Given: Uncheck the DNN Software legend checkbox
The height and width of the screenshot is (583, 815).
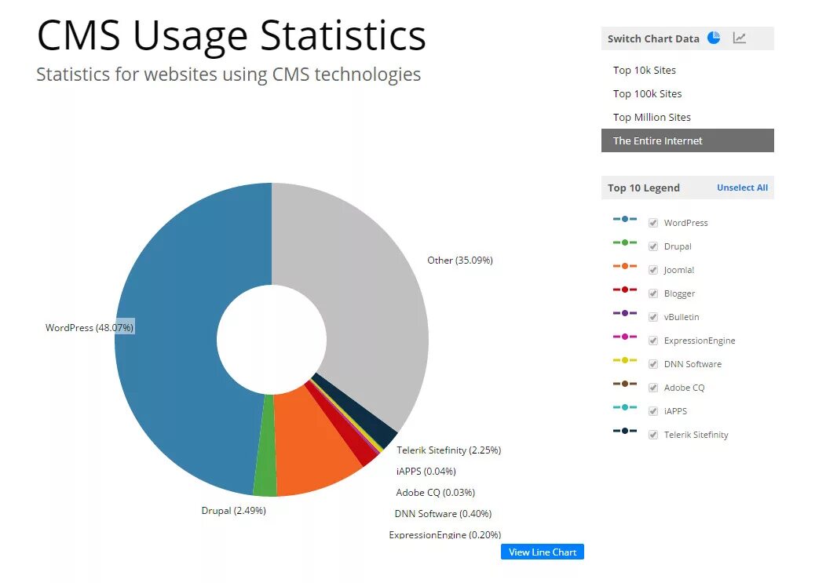Looking at the screenshot, I should point(652,364).
